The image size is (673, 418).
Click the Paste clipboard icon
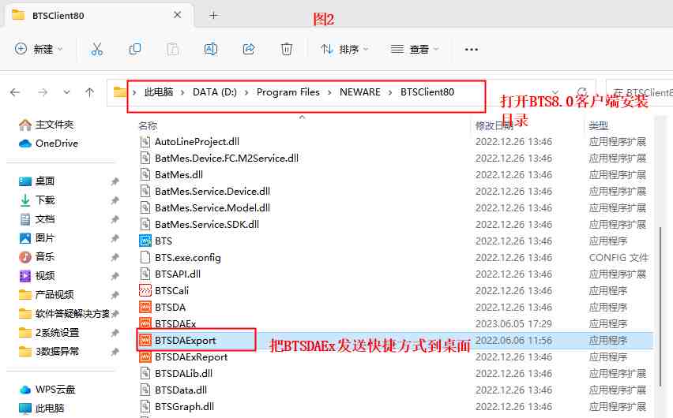pyautogui.click(x=172, y=50)
